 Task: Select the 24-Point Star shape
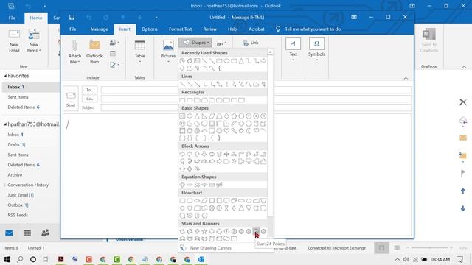tap(256, 231)
